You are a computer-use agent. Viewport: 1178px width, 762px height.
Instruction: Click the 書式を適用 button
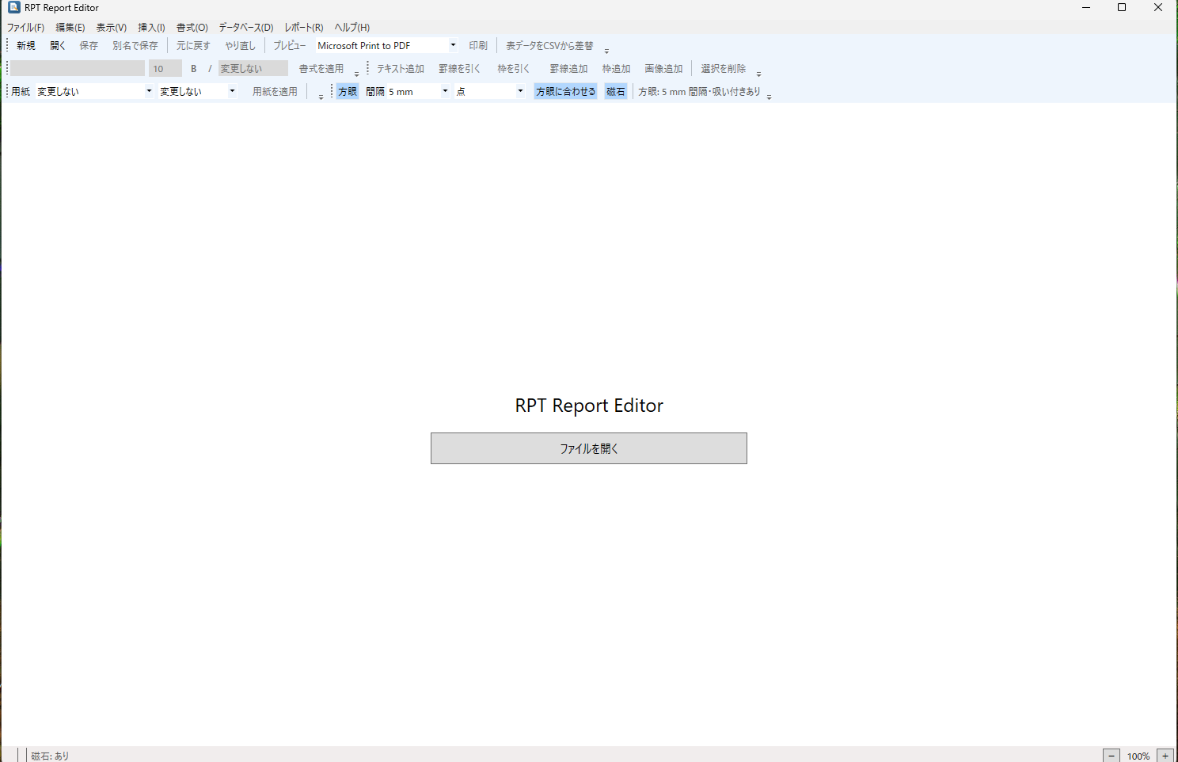tap(321, 69)
